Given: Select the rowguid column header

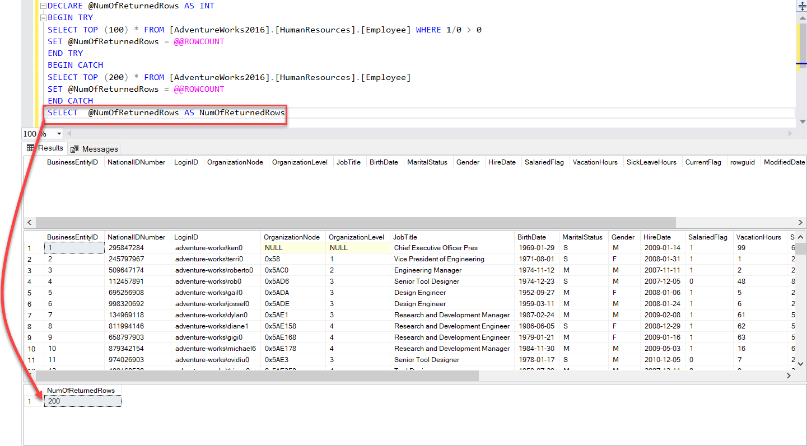Looking at the screenshot, I should (743, 162).
